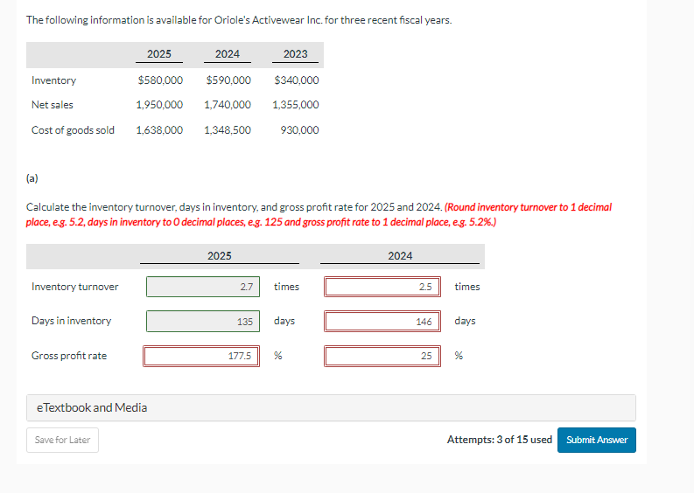This screenshot has height=493, width=694.
Task: Click the 2024 net sales value 1,740,000
Action: [x=228, y=105]
